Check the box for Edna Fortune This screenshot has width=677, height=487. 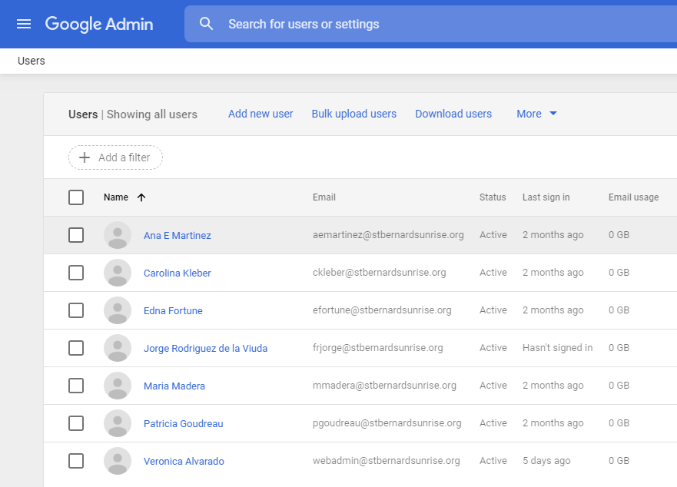[x=76, y=310]
